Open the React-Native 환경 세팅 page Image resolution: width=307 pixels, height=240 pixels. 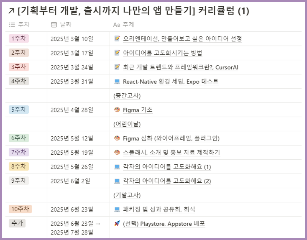(171, 82)
